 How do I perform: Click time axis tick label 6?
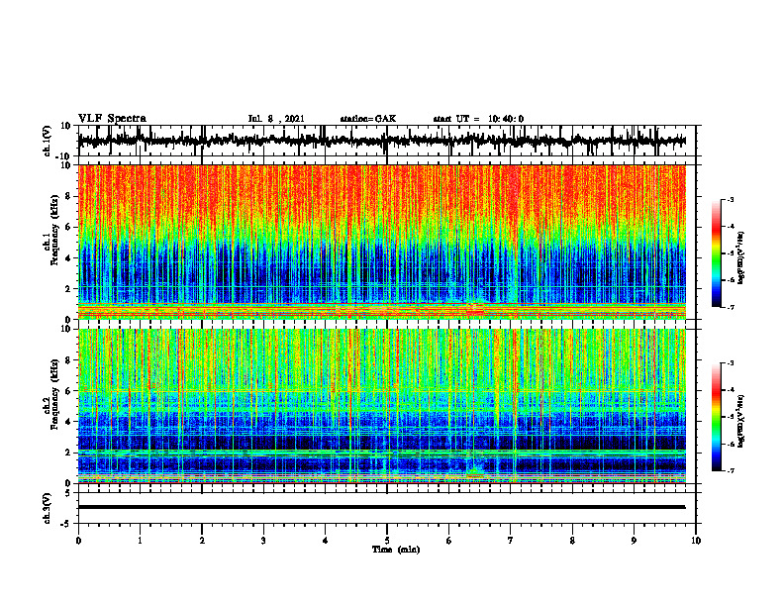(449, 541)
